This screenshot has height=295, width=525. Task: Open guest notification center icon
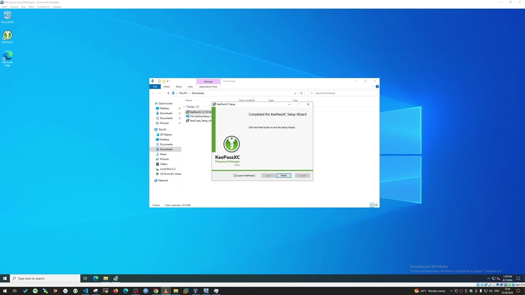pos(518,279)
